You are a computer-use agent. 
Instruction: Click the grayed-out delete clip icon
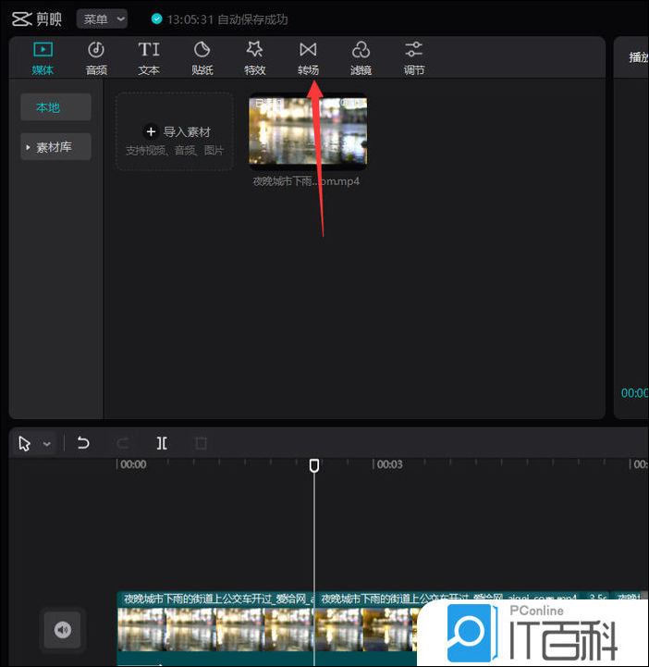pyautogui.click(x=201, y=443)
